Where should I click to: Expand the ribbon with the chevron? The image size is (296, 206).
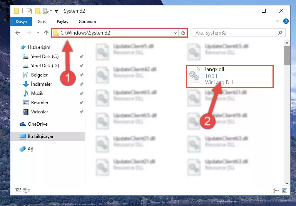coord(277,21)
